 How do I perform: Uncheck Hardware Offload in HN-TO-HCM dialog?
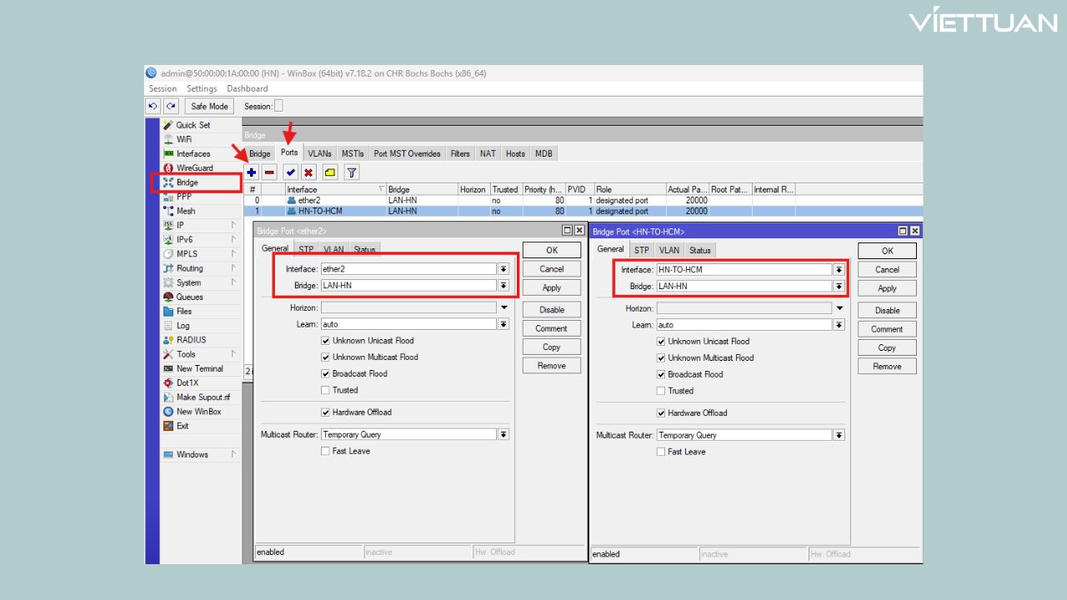pyautogui.click(x=661, y=413)
